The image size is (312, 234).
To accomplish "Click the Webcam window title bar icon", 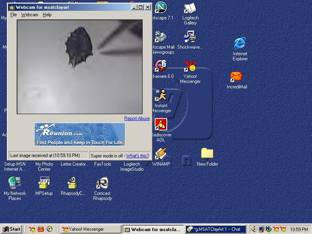I will click(12, 8).
